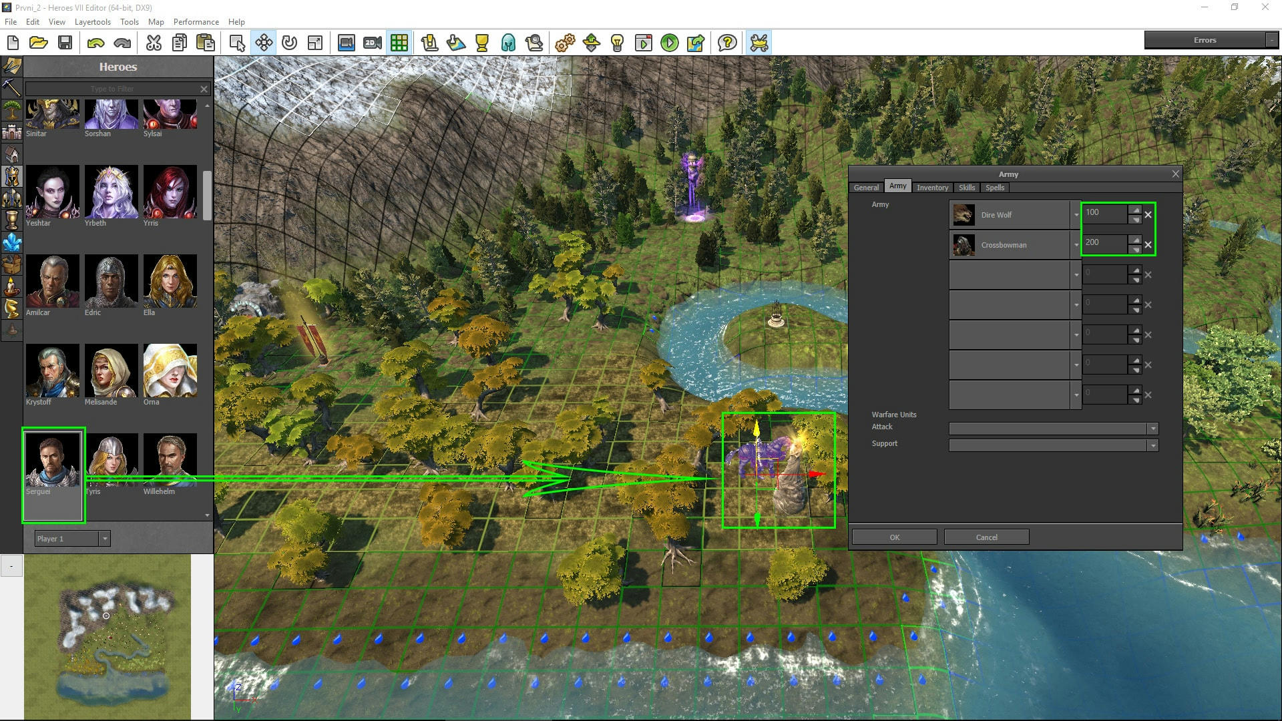Open the small house buildings category
The width and height of the screenshot is (1282, 721).
(x=12, y=154)
